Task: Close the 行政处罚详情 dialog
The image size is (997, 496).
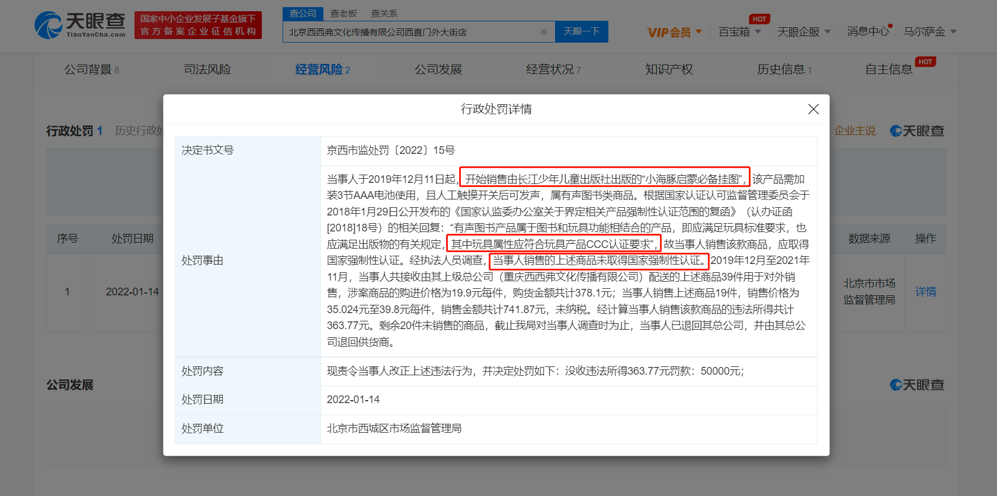Action: point(813,109)
